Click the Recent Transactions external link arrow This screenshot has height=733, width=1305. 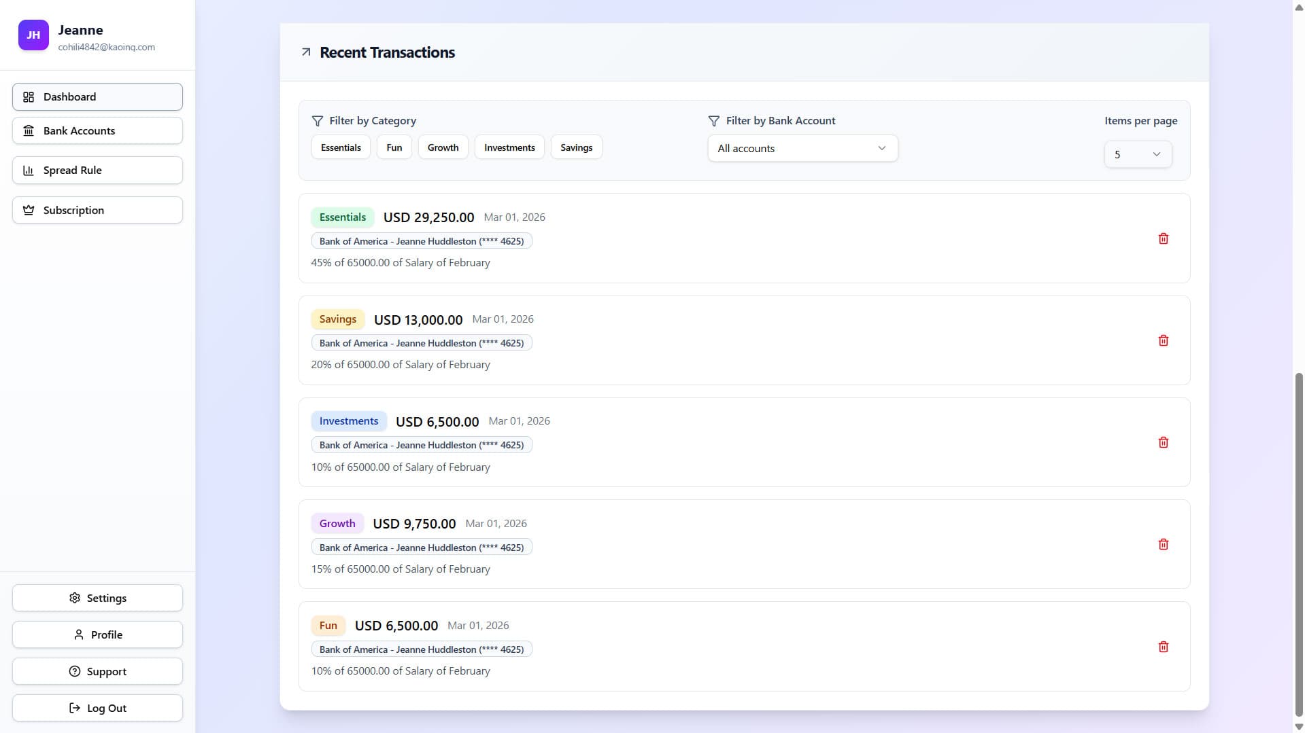305,52
